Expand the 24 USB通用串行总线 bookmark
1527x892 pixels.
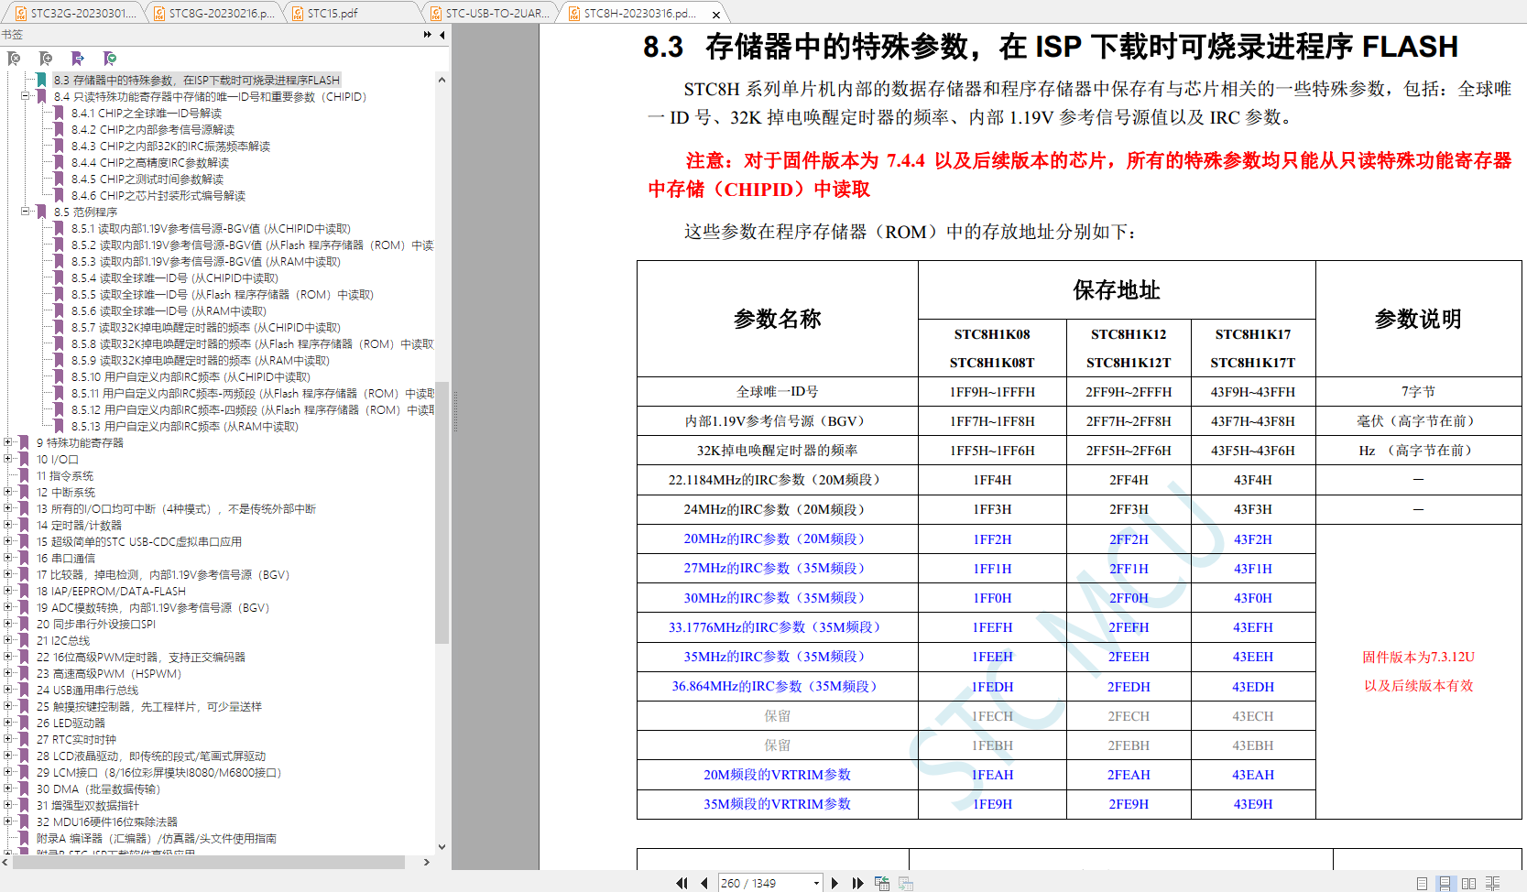tap(7, 690)
